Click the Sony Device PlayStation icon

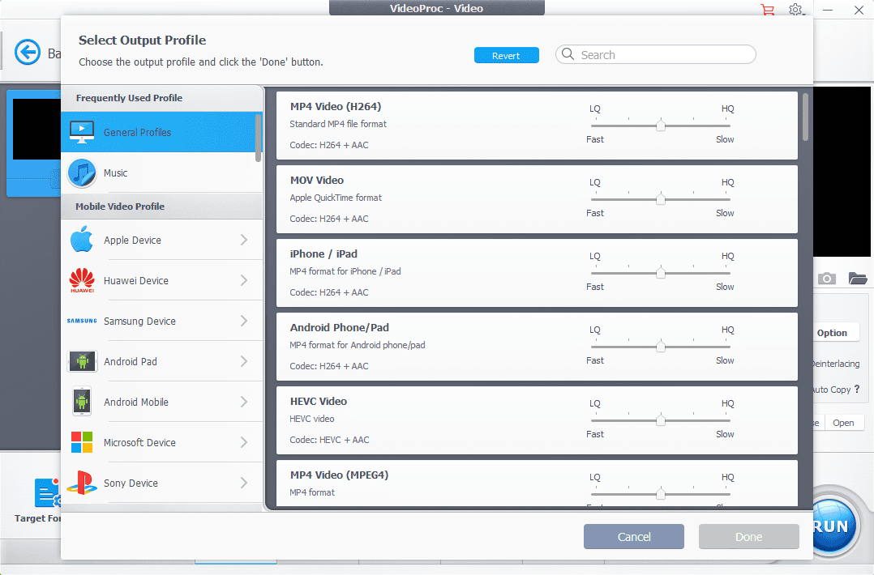(x=82, y=483)
